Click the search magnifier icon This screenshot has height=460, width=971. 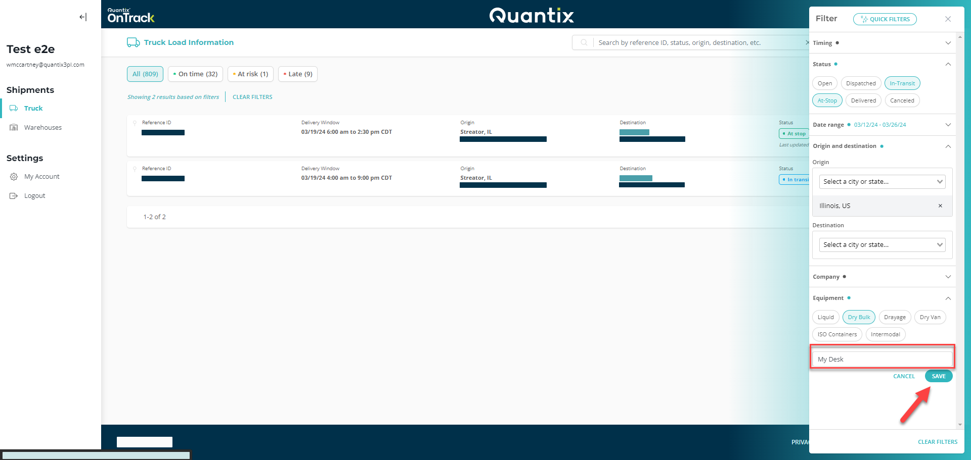[x=584, y=42]
